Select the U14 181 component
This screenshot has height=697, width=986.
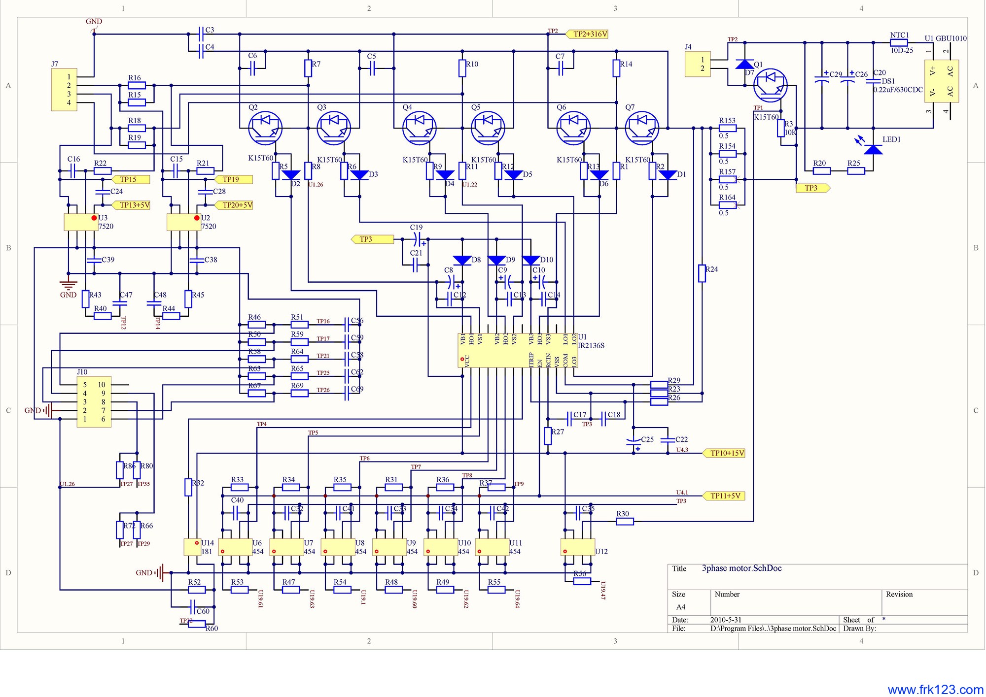[192, 547]
